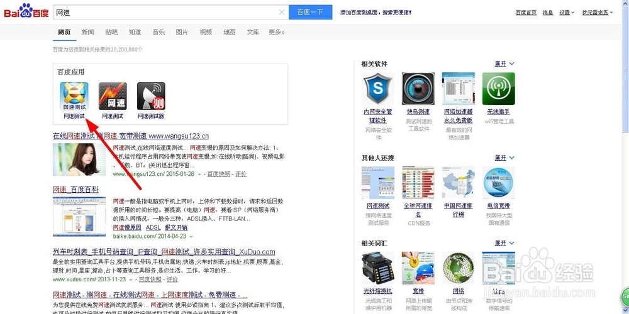Open 内网安全管理软件 shield icon

click(x=378, y=89)
